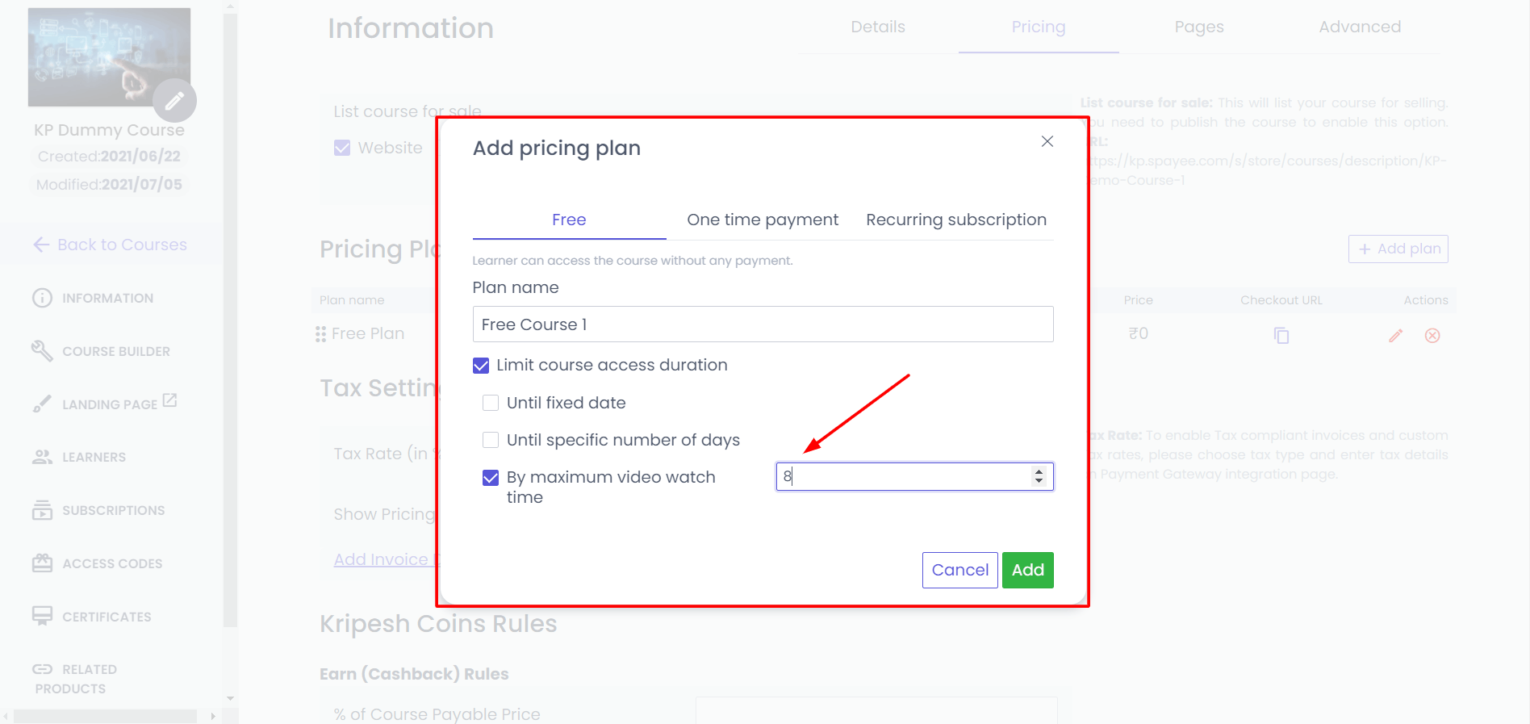The image size is (1530, 724).
Task: Uncheck Limit course access duration
Action: (x=481, y=366)
